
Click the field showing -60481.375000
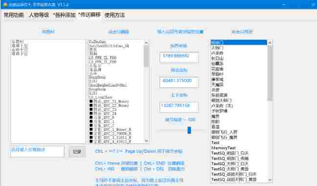[x=179, y=82]
